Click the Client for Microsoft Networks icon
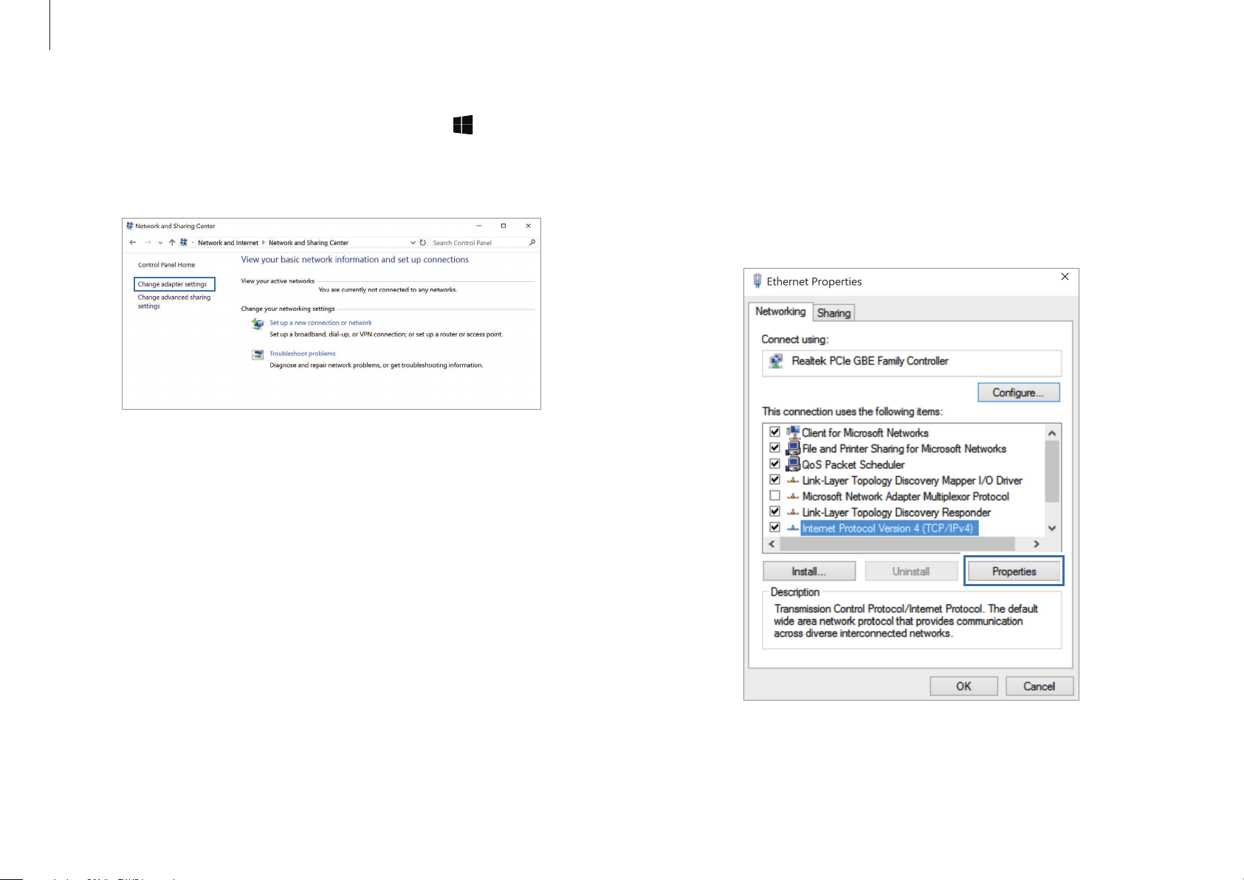The height and width of the screenshot is (880, 1244). 793,433
